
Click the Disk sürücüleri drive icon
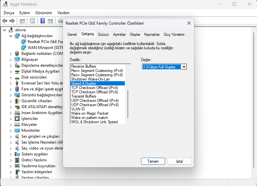(17, 78)
